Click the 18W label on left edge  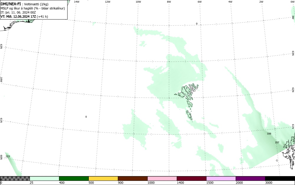pos(1,79)
